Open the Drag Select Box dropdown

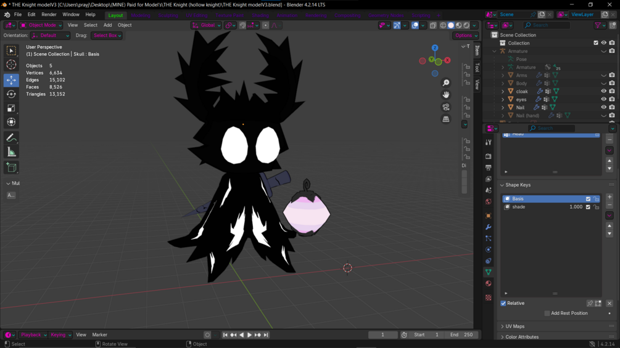tap(107, 36)
